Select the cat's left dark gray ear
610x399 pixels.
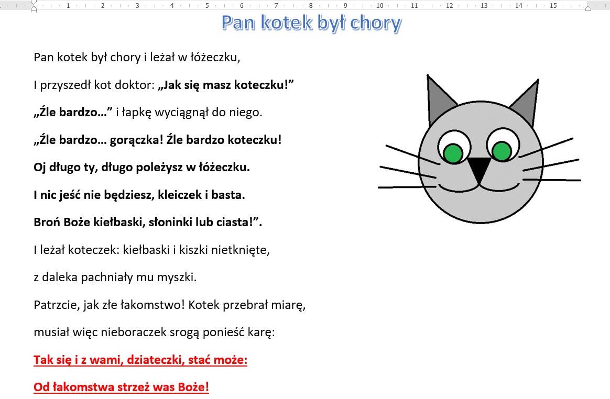pos(438,99)
